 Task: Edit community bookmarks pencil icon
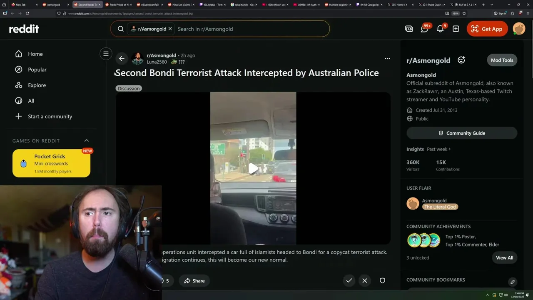tap(513, 282)
